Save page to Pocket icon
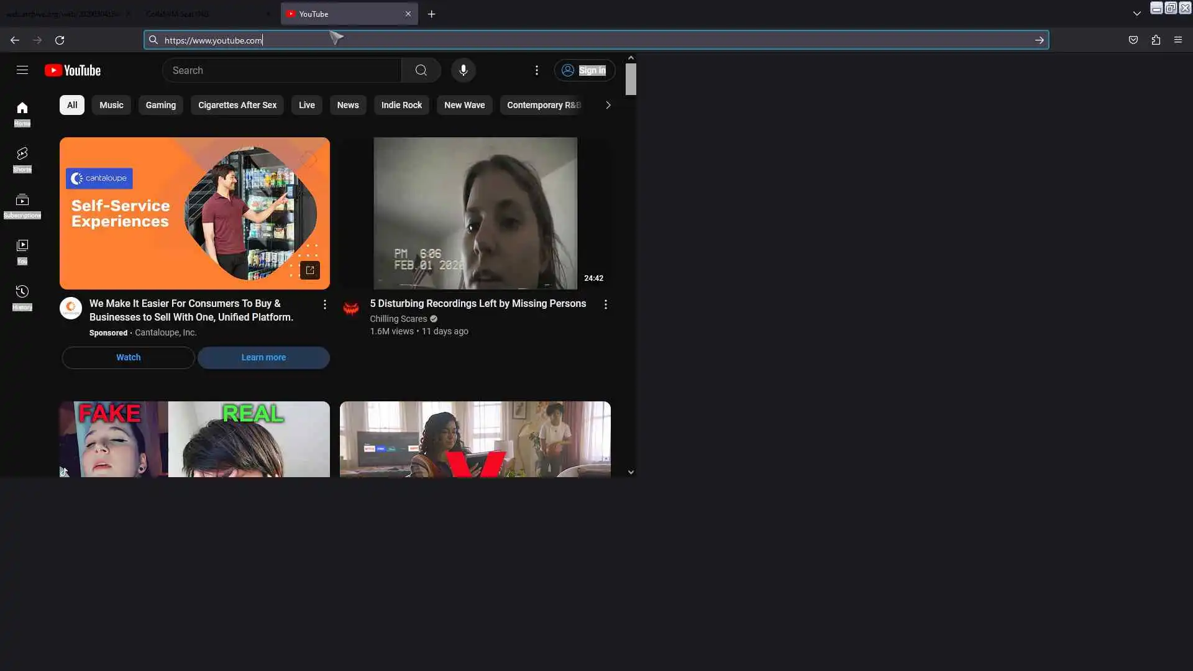This screenshot has width=1193, height=671. [x=1133, y=40]
